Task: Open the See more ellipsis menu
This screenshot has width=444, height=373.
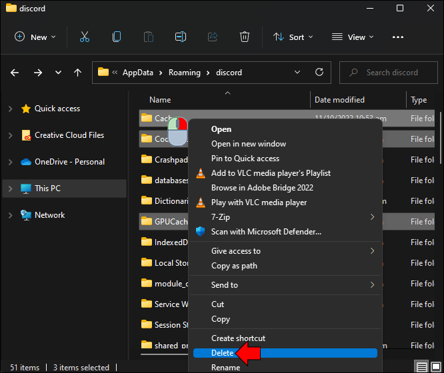Action: (x=398, y=37)
